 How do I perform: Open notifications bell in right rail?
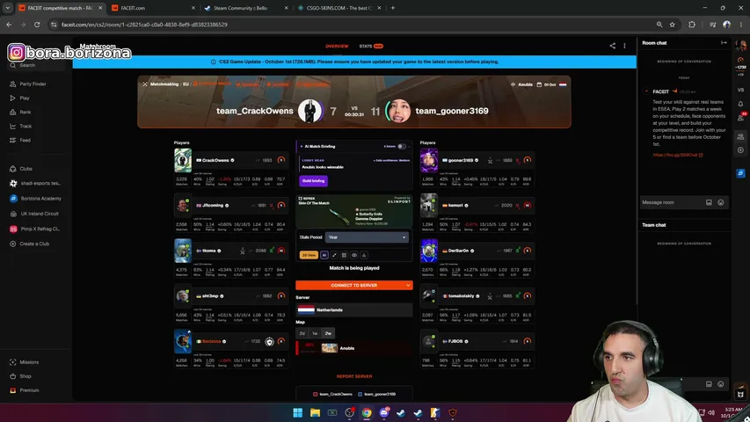(740, 104)
